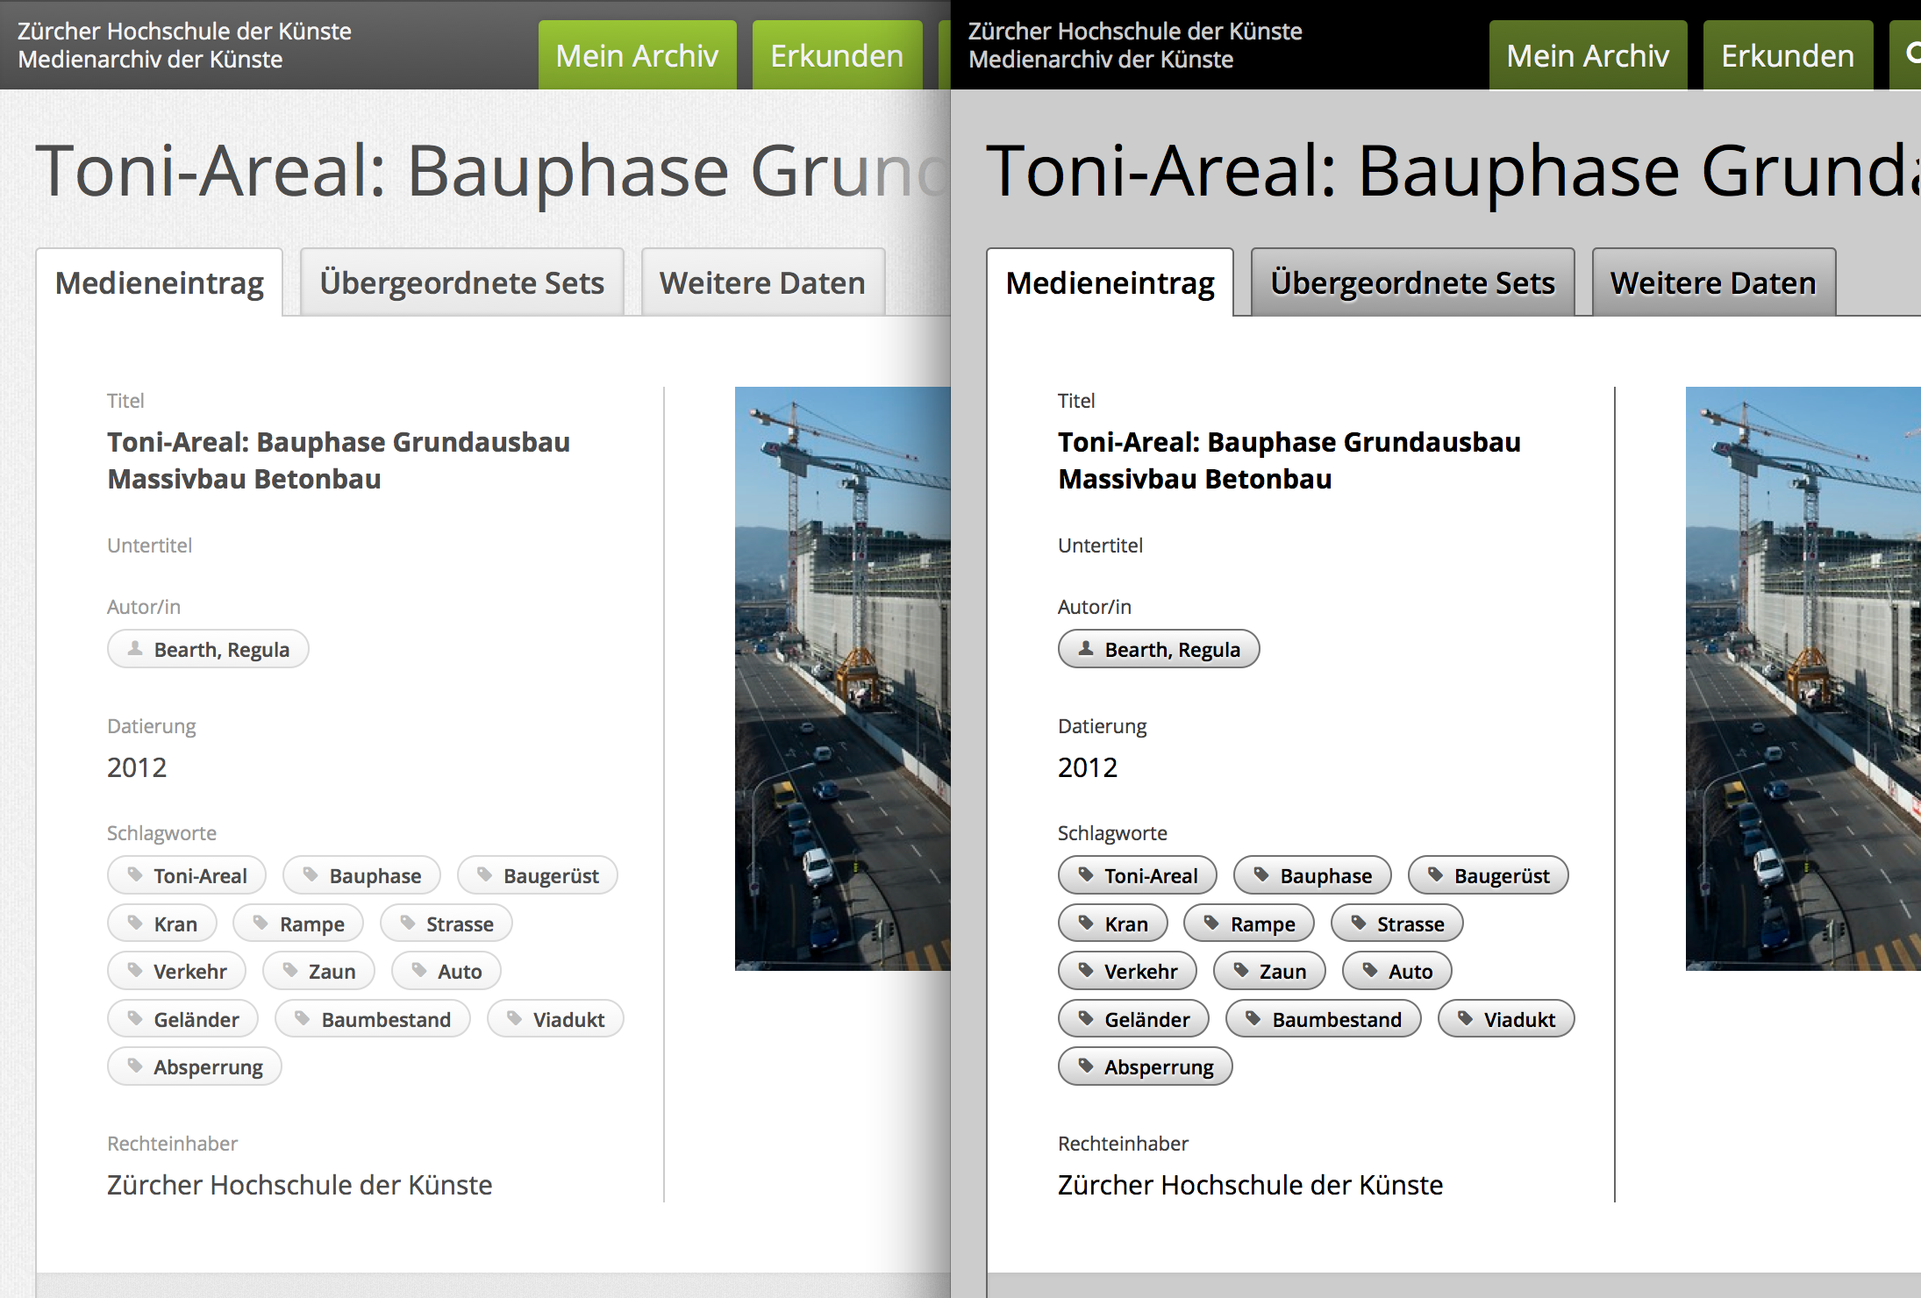Screen dimensions: 1921x1298
Task: Open right construction site photo thumbnail
Action: point(1803,678)
